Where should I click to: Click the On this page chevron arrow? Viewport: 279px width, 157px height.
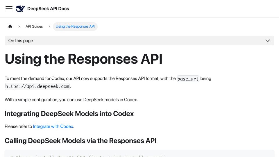pyautogui.click(x=268, y=41)
